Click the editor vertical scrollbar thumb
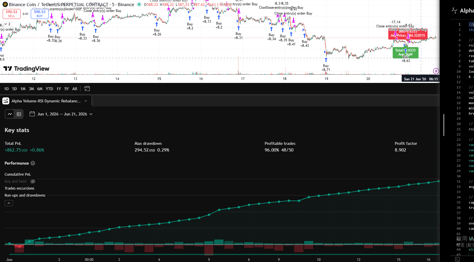The height and width of the screenshot is (262, 474). pos(444,125)
